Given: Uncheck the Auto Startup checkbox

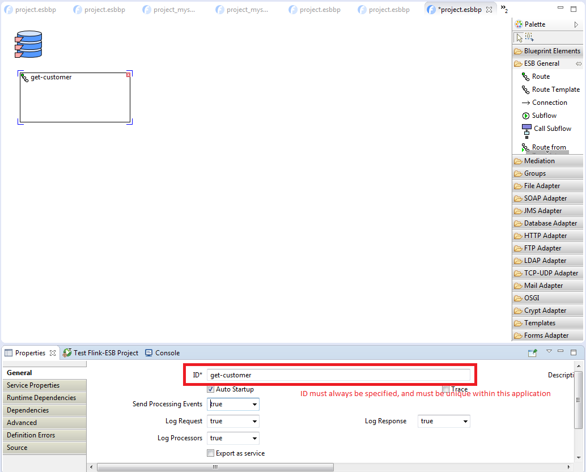Looking at the screenshot, I should click(211, 389).
